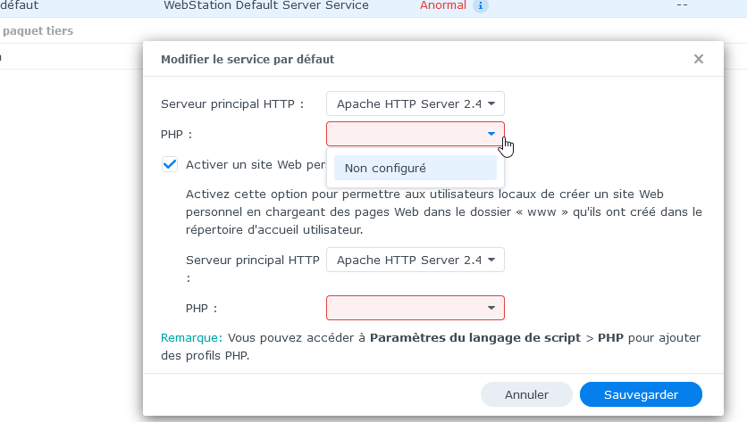Image resolution: width=747 pixels, height=422 pixels.
Task: Click the arrow of the top PHP dropdown
Action: [491, 134]
